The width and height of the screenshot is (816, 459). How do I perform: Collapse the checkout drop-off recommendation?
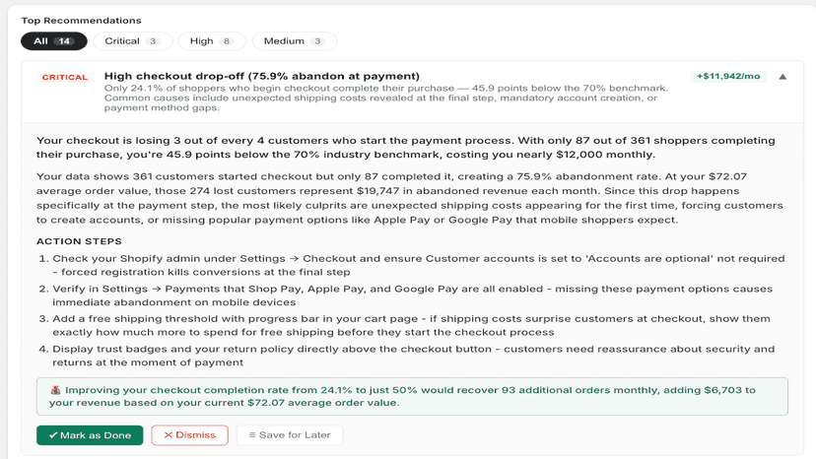[782, 77]
